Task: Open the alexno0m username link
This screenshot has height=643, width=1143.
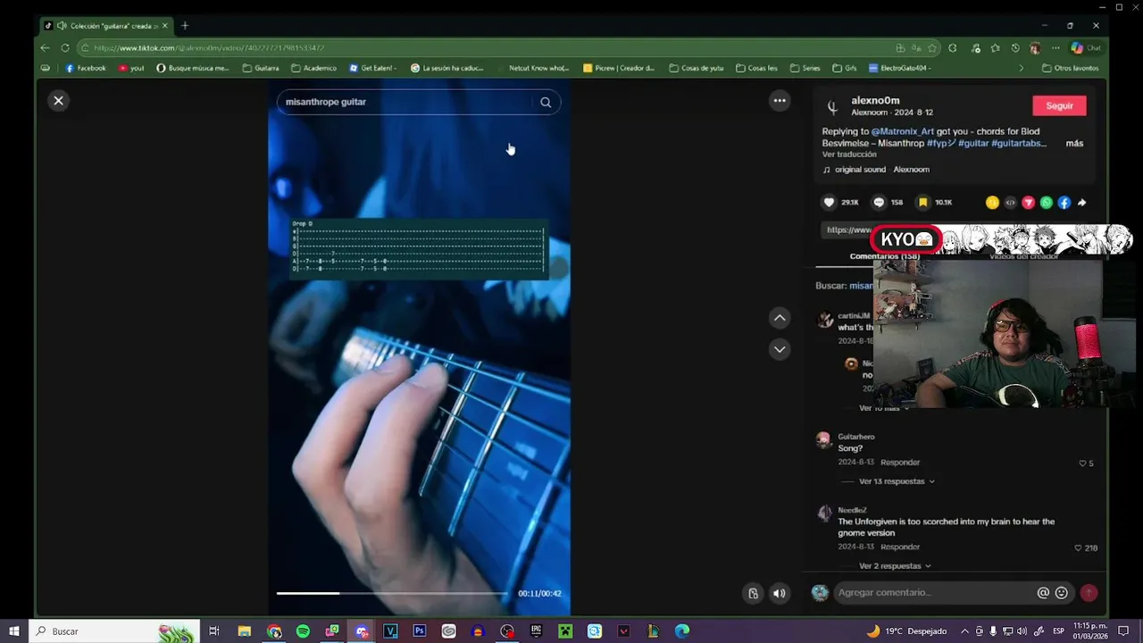Action: tap(875, 101)
